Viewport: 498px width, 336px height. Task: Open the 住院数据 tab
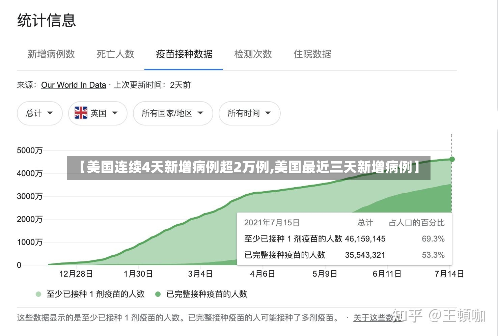coord(312,54)
